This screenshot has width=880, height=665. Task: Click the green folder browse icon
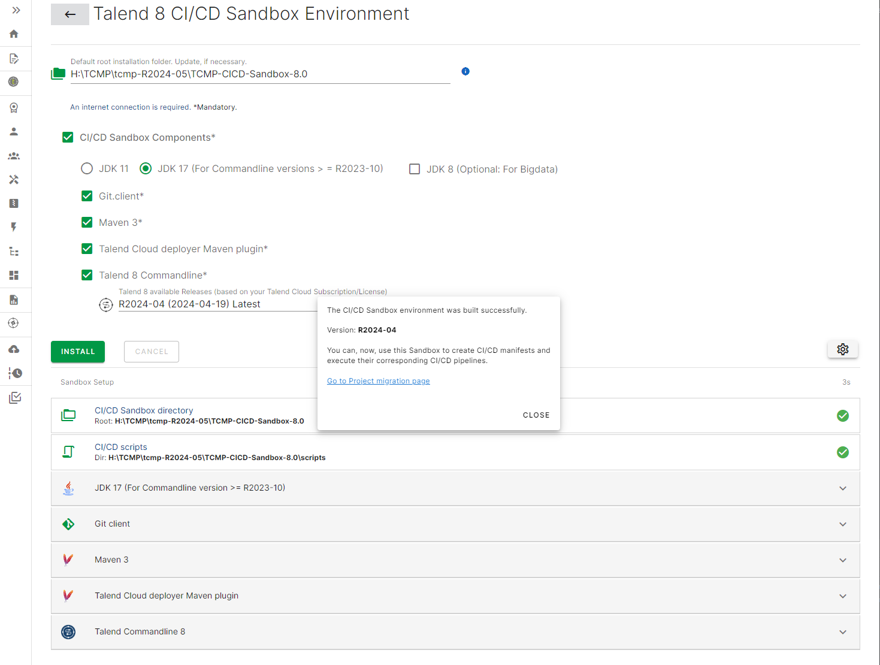coord(58,74)
